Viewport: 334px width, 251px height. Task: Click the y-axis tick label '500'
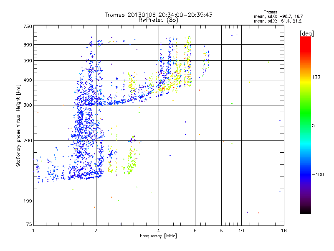[28, 61]
